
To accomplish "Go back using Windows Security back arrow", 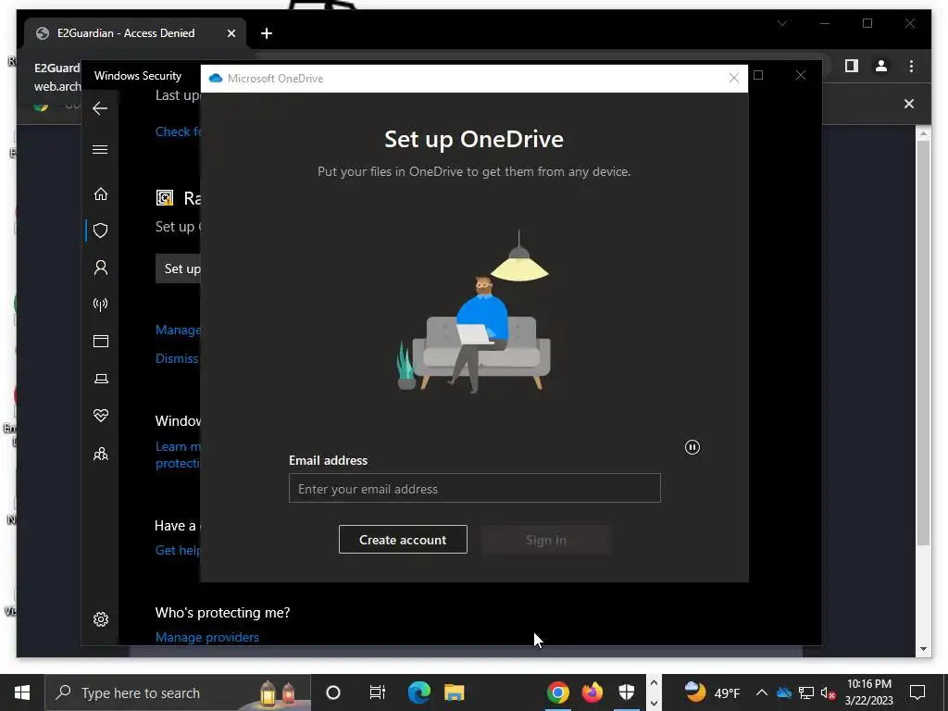I will tap(100, 108).
